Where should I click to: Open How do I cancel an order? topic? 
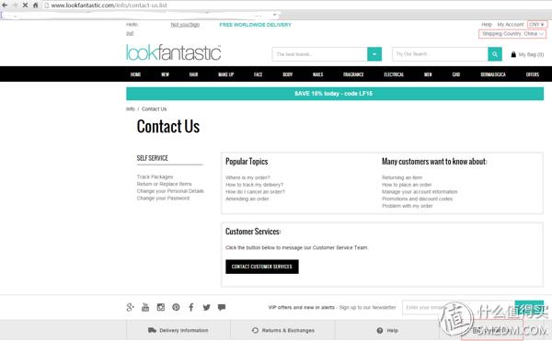(255, 191)
